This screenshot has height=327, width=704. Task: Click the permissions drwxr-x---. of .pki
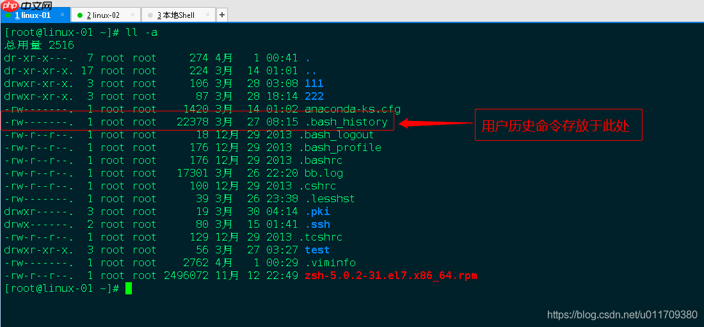39,212
